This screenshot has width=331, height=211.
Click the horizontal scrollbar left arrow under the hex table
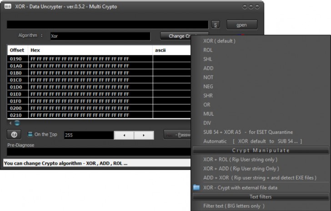tap(10, 123)
